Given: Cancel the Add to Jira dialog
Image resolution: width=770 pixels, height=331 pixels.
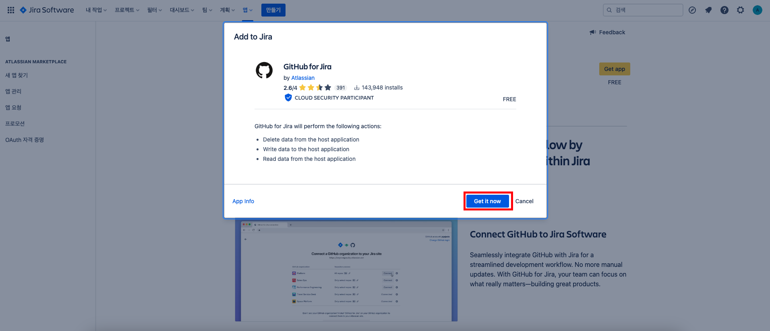Looking at the screenshot, I should pos(524,201).
